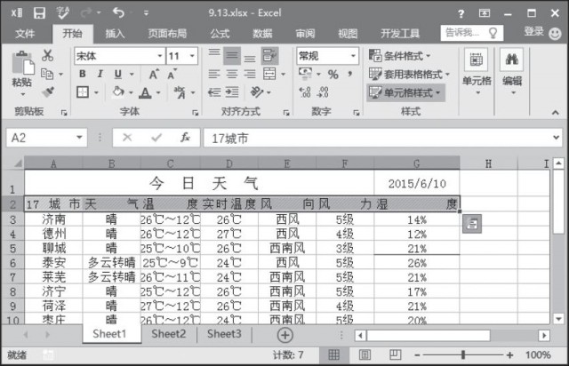The width and height of the screenshot is (569, 366).
Task: Click the zoom slider in the status bar
Action: [x=463, y=354]
